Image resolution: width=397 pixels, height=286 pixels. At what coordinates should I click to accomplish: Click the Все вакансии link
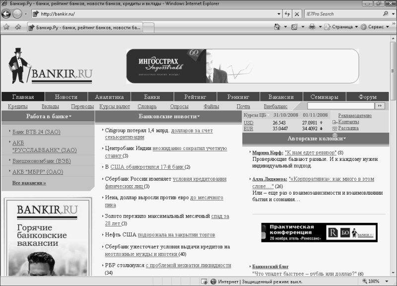click(x=29, y=183)
